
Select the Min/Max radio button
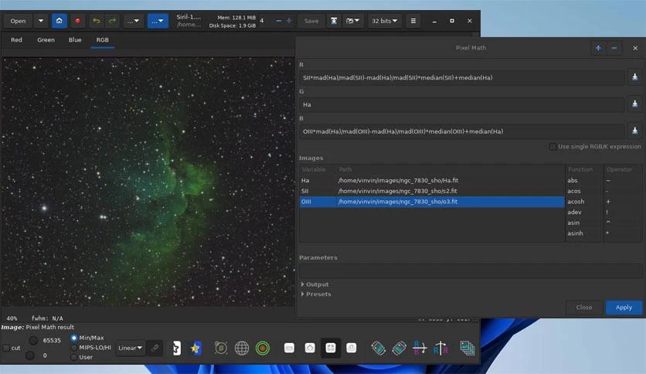pyautogui.click(x=73, y=338)
